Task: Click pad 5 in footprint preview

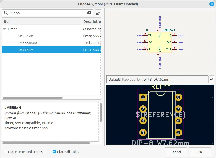Action: click(178, 133)
